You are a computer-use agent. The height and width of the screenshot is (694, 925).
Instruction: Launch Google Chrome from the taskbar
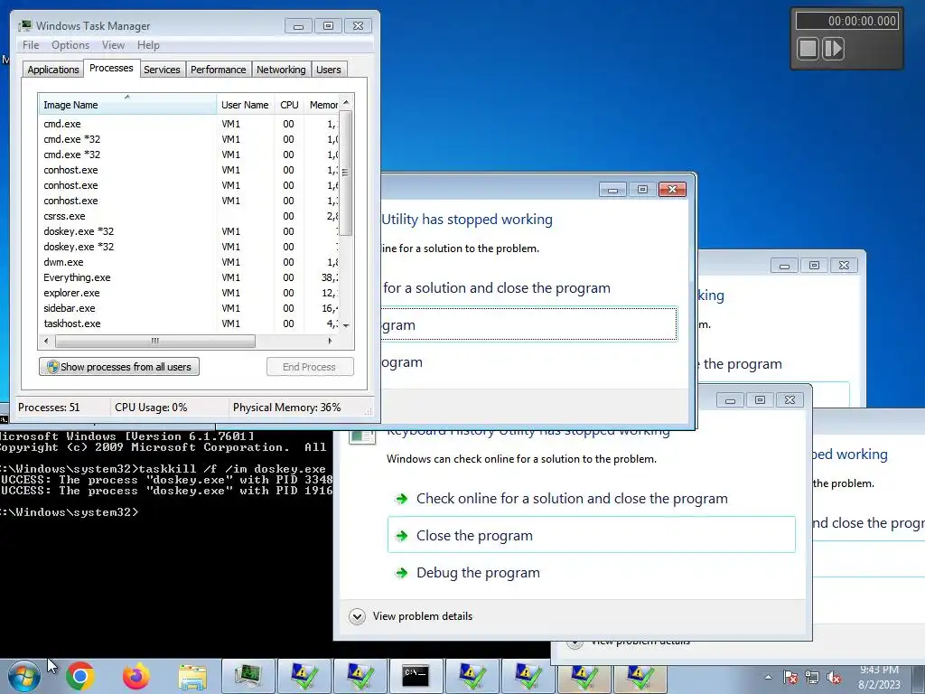(80, 676)
